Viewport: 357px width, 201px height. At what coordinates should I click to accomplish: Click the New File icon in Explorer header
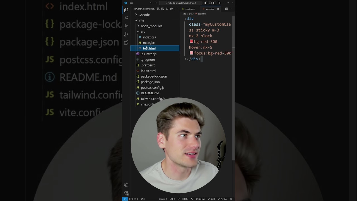pyautogui.click(x=158, y=9)
